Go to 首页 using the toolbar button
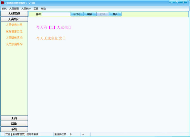This screenshot has height=137, width=190. pos(115,14)
